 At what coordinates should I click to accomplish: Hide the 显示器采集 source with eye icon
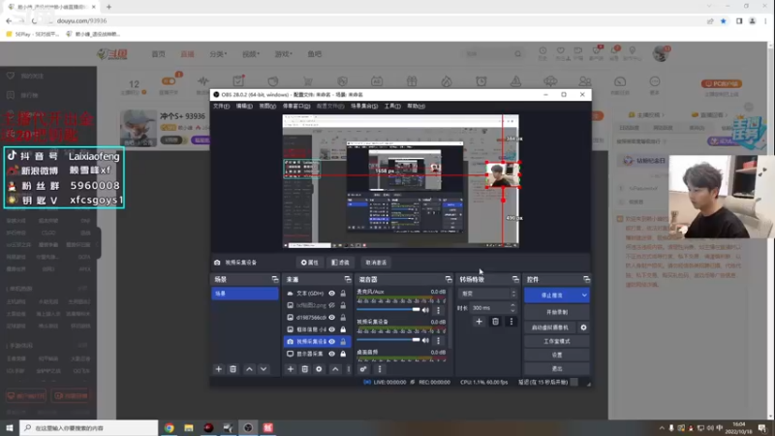(x=332, y=354)
